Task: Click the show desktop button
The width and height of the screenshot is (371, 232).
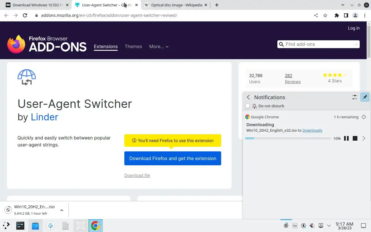Action: click(x=363, y=226)
